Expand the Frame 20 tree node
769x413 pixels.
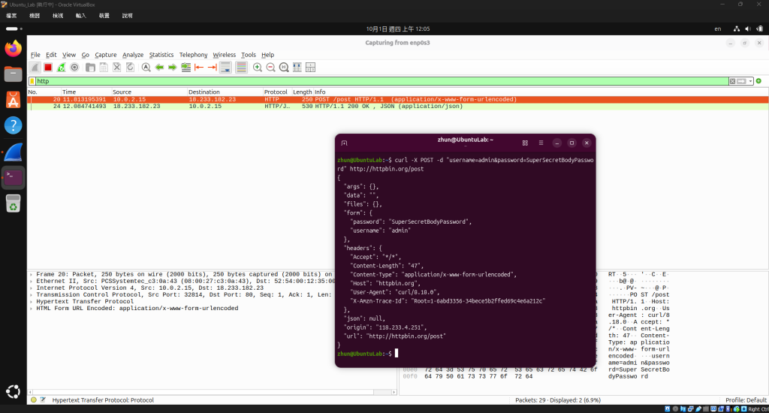point(32,275)
